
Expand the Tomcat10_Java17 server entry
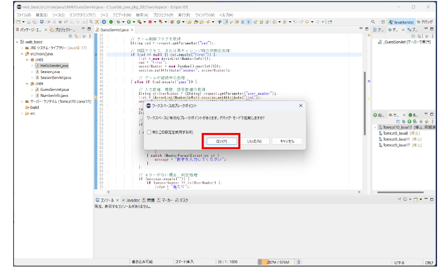375,127
